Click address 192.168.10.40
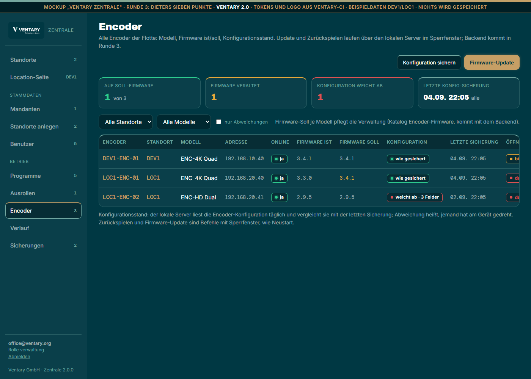 244,158
